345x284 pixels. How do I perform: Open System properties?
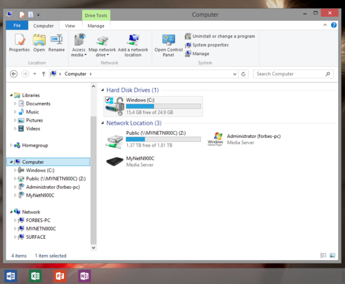tap(207, 45)
